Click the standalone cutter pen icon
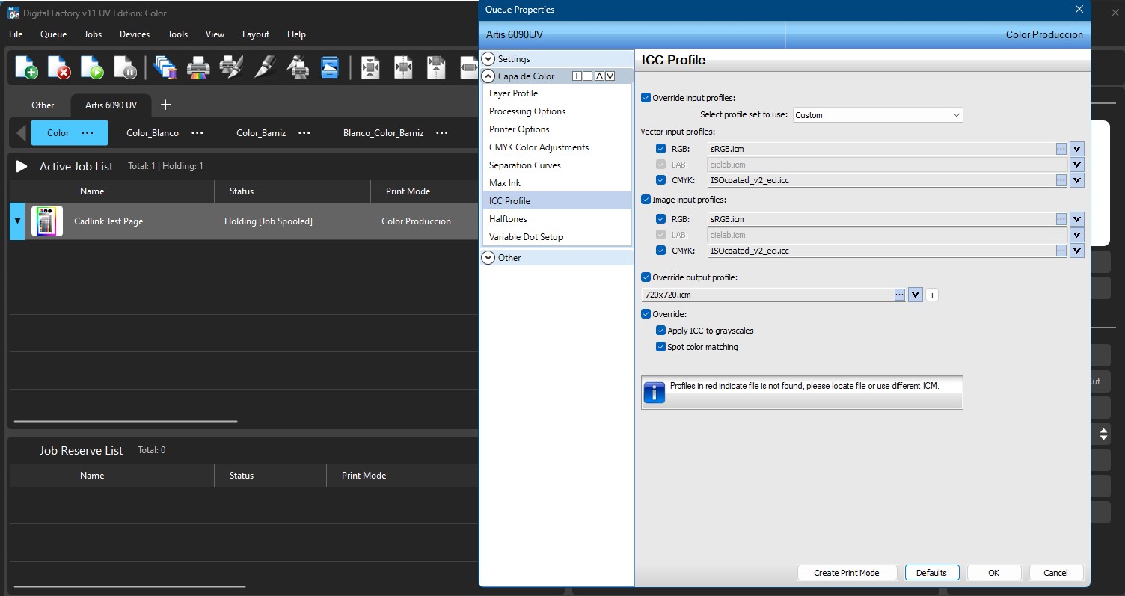Screen dimensions: 1125x596 pyautogui.click(x=265, y=67)
